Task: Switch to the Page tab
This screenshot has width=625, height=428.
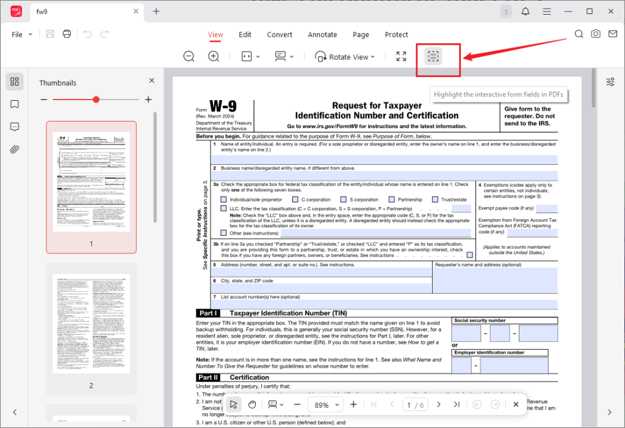Action: click(361, 35)
